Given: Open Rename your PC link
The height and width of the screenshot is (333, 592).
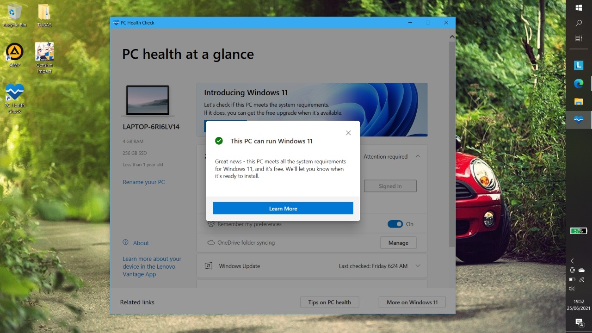Looking at the screenshot, I should [144, 182].
